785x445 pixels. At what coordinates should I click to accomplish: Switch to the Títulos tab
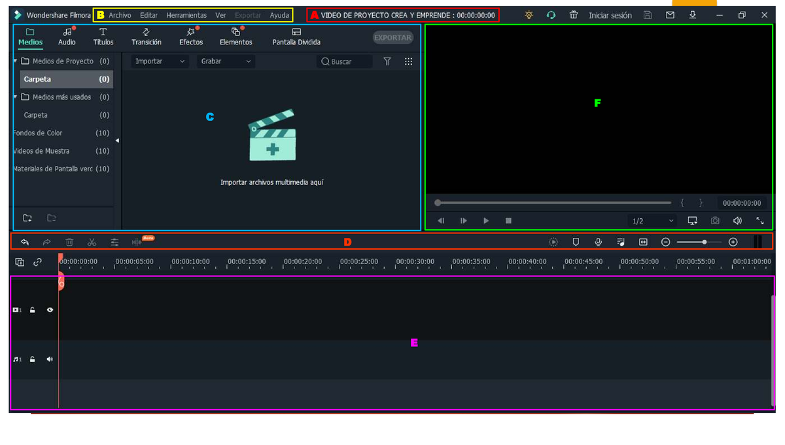[103, 37]
